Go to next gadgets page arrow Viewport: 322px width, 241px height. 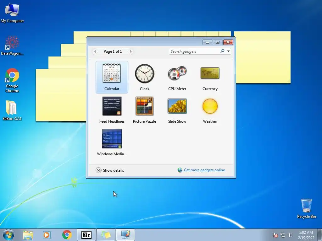[x=130, y=51]
